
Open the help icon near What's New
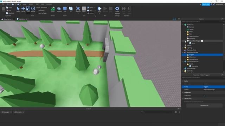[211, 5]
